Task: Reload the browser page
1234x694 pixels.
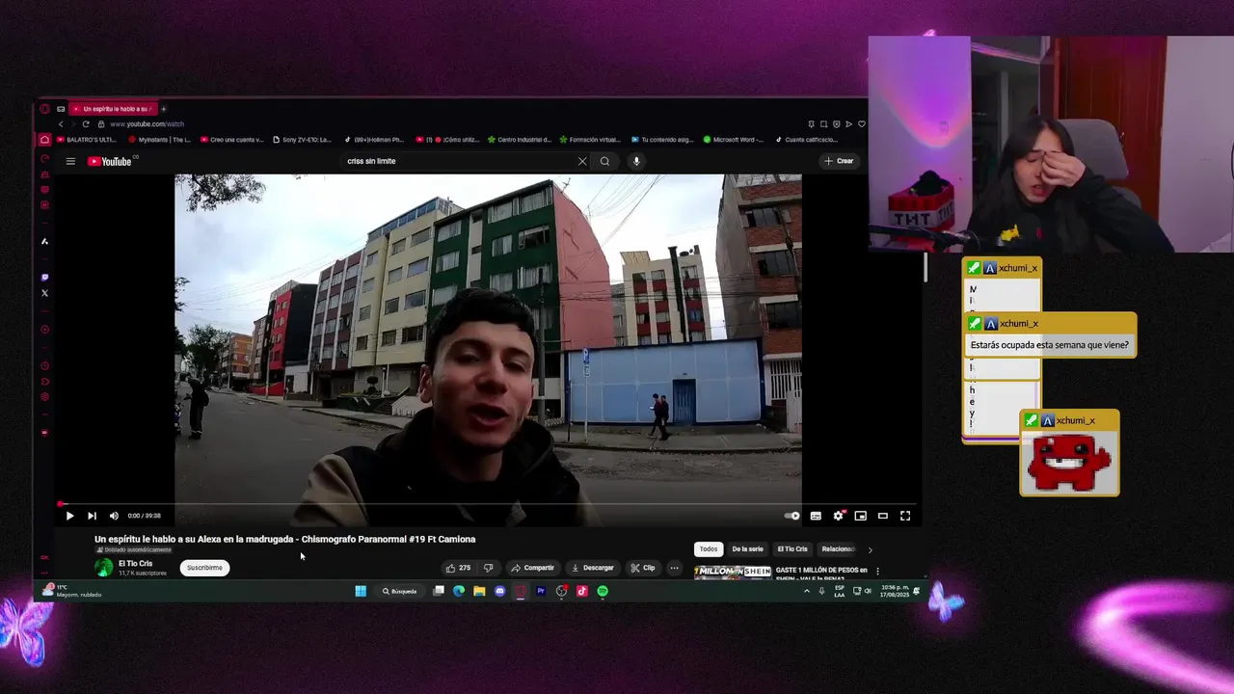Action: tap(86, 124)
